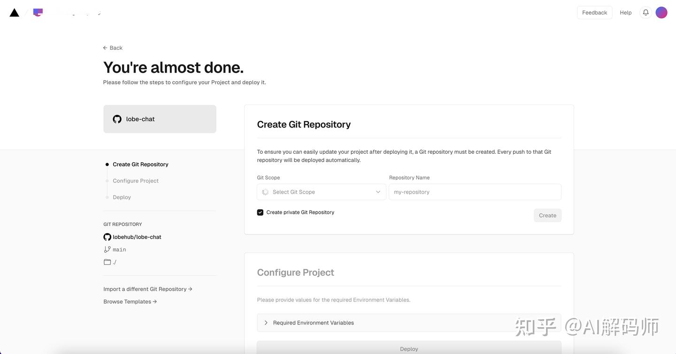The width and height of the screenshot is (676, 354).
Task: Open the Select Git Scope dropdown
Action: tap(321, 192)
